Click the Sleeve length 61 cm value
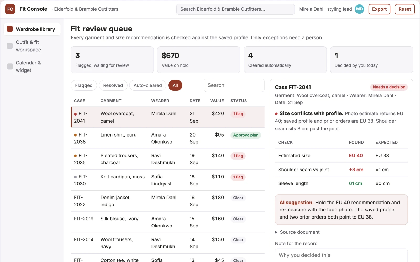 pyautogui.click(x=355, y=184)
